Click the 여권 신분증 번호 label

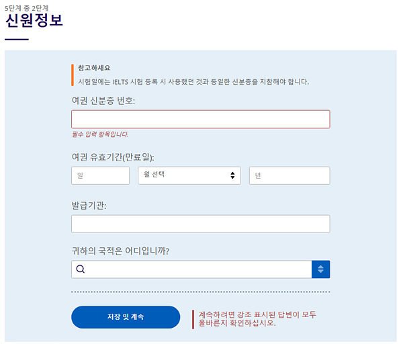[103, 101]
